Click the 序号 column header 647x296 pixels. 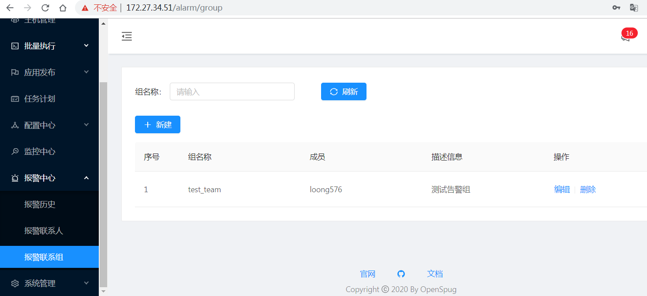pos(152,157)
